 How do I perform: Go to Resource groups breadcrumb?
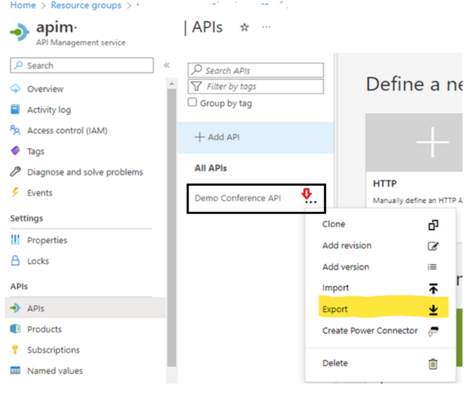(x=86, y=5)
